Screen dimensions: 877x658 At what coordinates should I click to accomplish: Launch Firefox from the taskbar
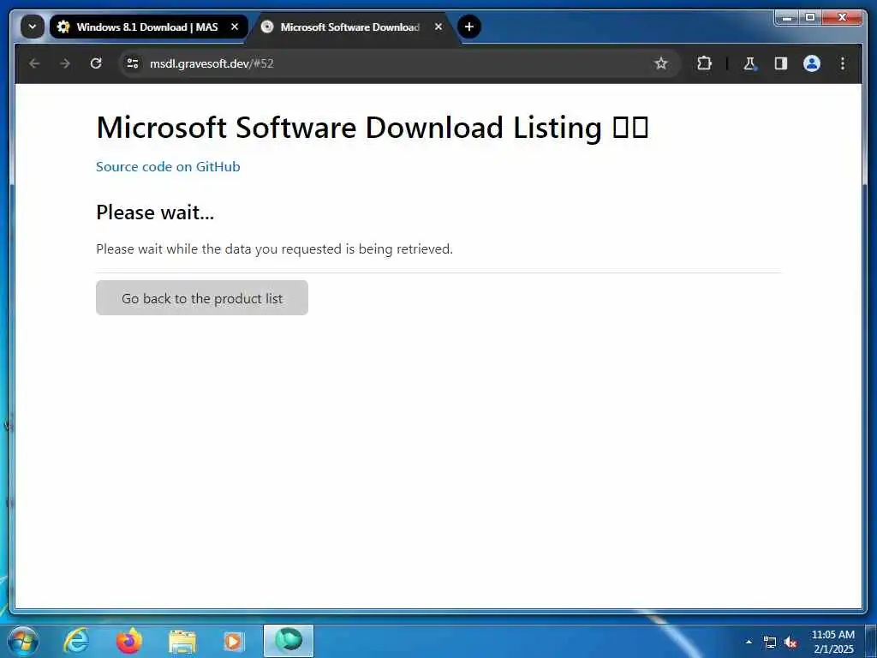tap(129, 641)
